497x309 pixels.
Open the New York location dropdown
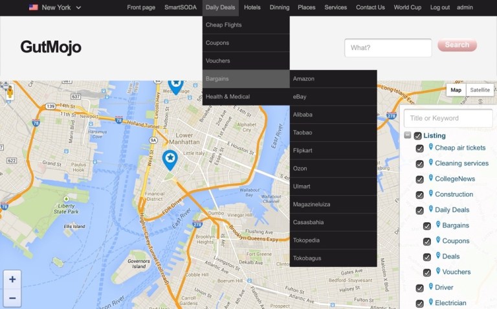pos(56,8)
